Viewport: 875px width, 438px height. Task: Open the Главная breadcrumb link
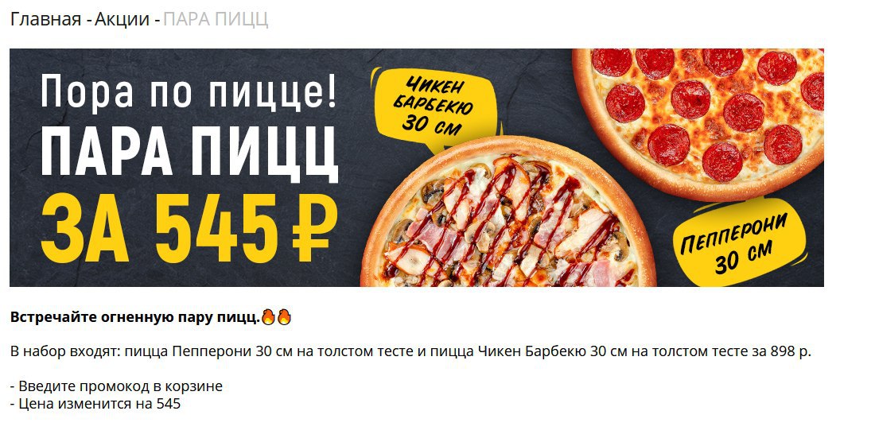[46, 20]
